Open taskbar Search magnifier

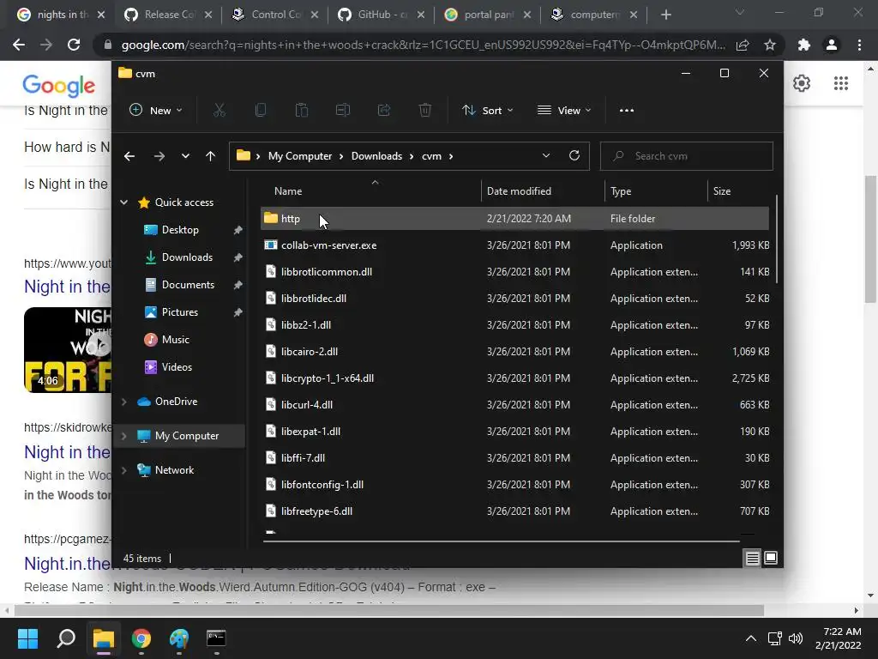coord(65,638)
